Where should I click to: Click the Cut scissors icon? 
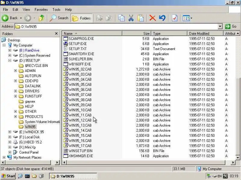pyautogui.click(x=131, y=18)
